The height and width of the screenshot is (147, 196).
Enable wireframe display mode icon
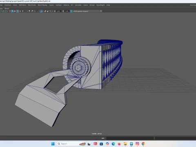pos(10,11)
